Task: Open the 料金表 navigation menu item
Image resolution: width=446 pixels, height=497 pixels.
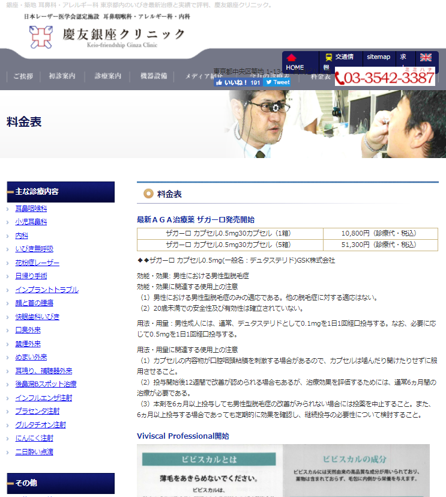Action: 321,77
